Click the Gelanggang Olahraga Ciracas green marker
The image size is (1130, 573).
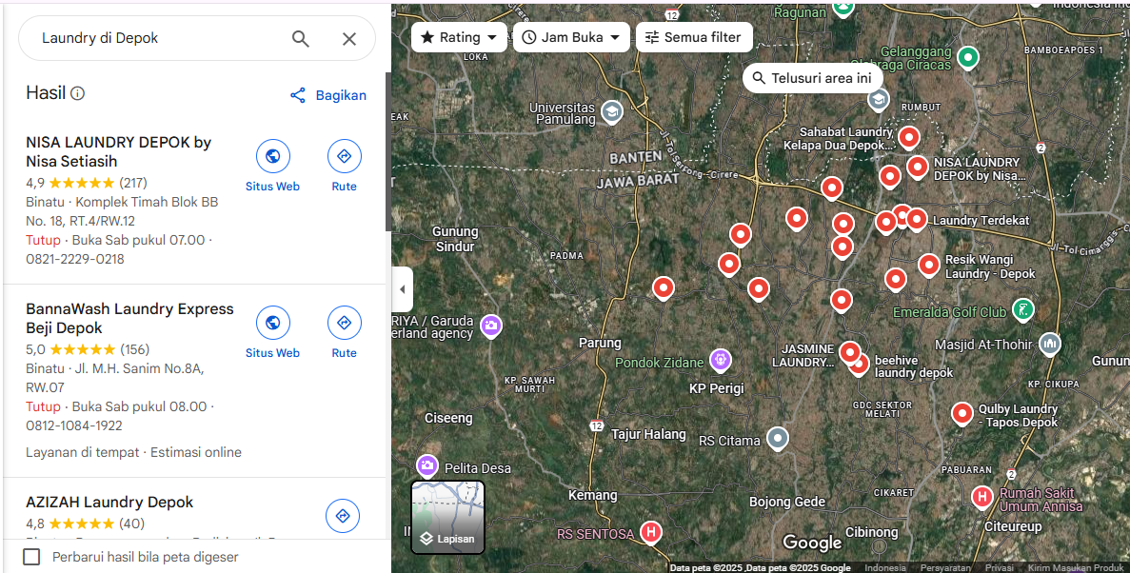(968, 57)
